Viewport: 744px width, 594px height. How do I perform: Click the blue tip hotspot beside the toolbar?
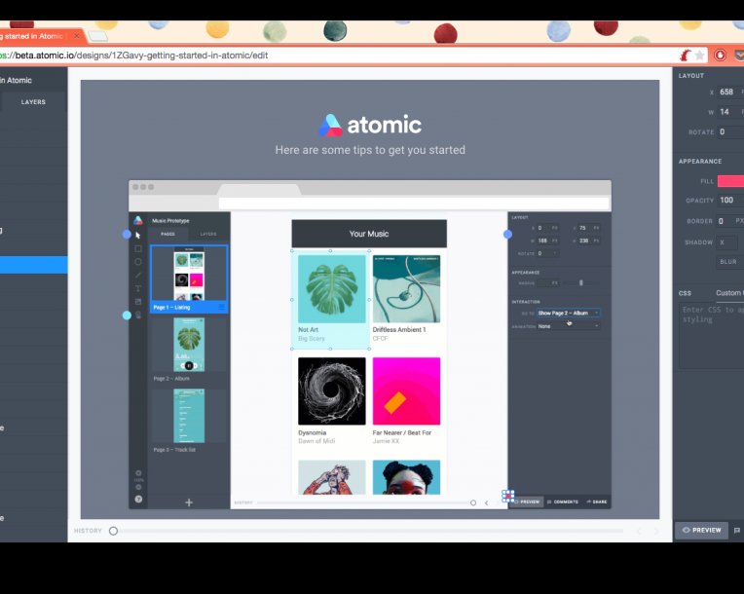pyautogui.click(x=127, y=234)
